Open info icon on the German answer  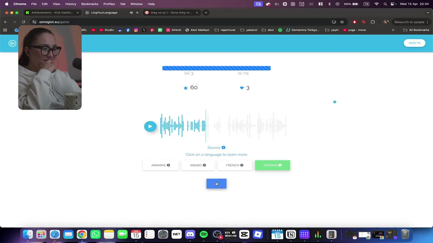(280, 165)
